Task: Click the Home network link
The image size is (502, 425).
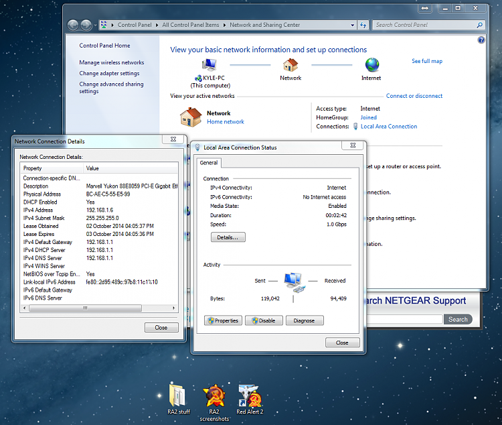Action: (x=226, y=122)
